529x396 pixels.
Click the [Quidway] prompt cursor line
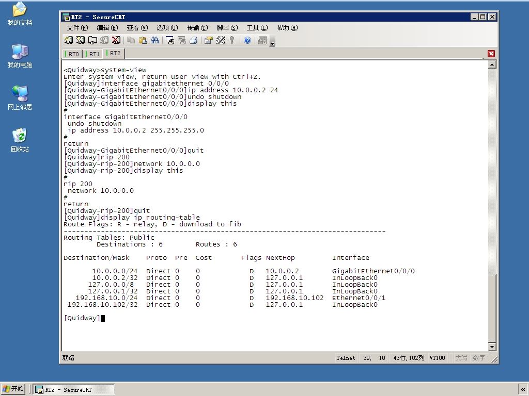tap(84, 318)
